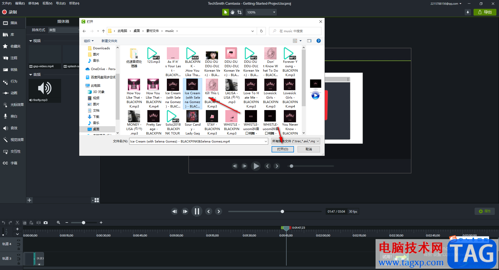Open the Annotations panel
This screenshot has height=270, width=499.
pyautogui.click(x=13, y=58)
